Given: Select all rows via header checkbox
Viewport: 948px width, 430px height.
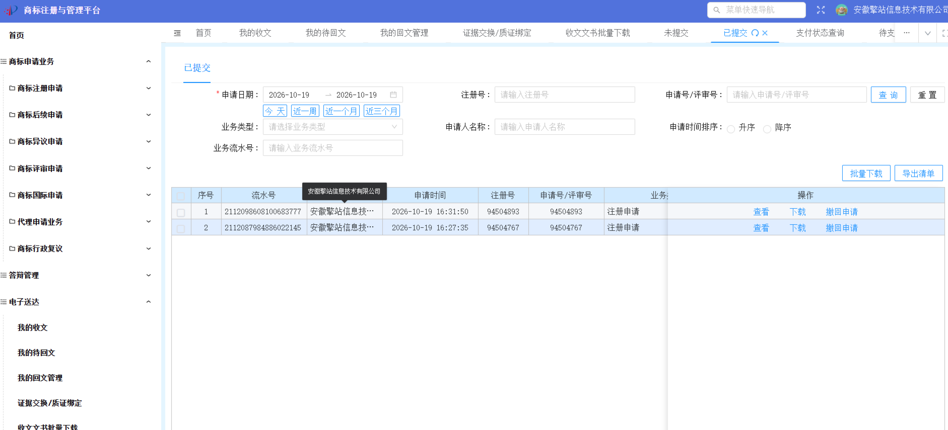Looking at the screenshot, I should 181,196.
